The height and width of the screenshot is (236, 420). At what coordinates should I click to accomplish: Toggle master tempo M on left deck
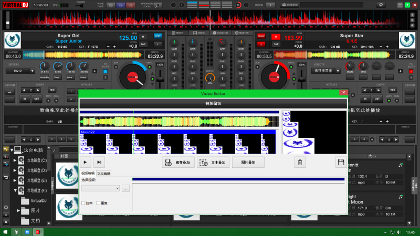pos(143,37)
